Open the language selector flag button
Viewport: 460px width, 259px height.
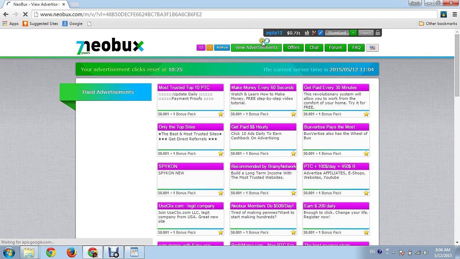coord(372,47)
